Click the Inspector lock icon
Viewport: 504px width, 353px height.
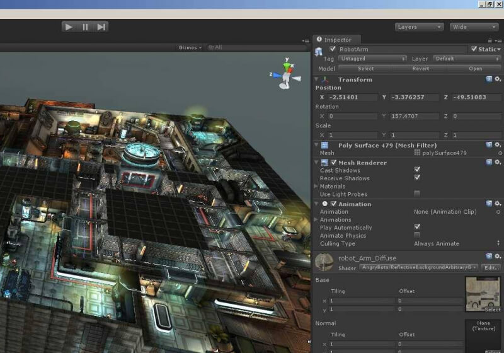[490, 40]
